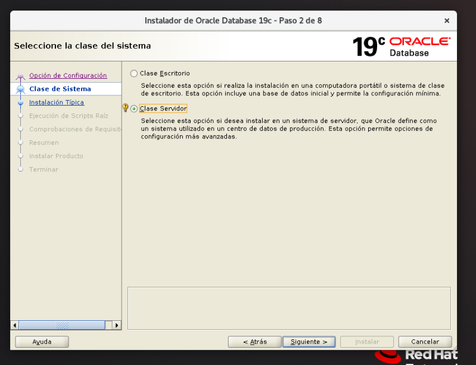The image size is (476, 365).
Task: Select the Clase Servidor radio option
Action: coord(134,109)
